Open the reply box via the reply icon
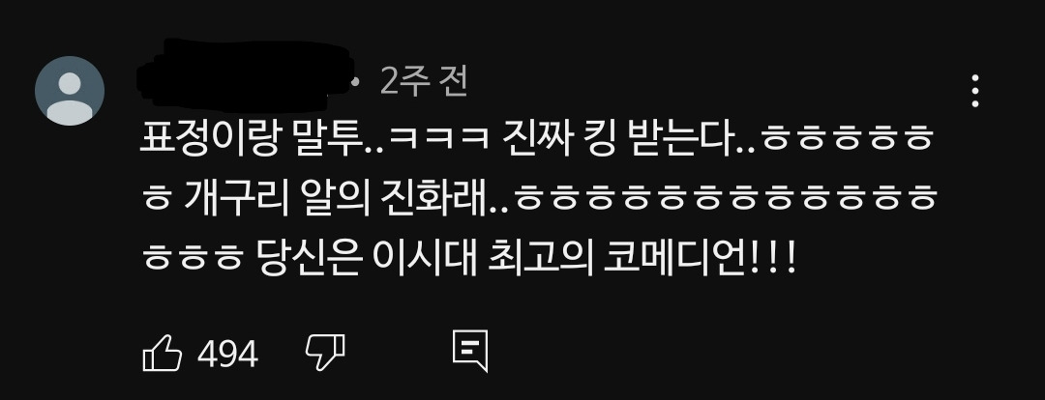Image resolution: width=1045 pixels, height=400 pixels. [x=470, y=351]
